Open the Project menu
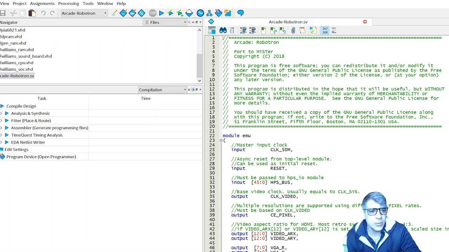Viewport: 449px width, 252px height. pyautogui.click(x=20, y=3)
